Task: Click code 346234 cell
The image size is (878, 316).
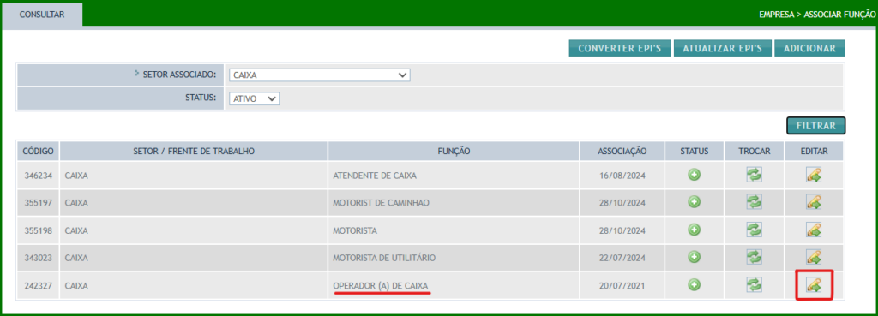Action: click(x=38, y=176)
